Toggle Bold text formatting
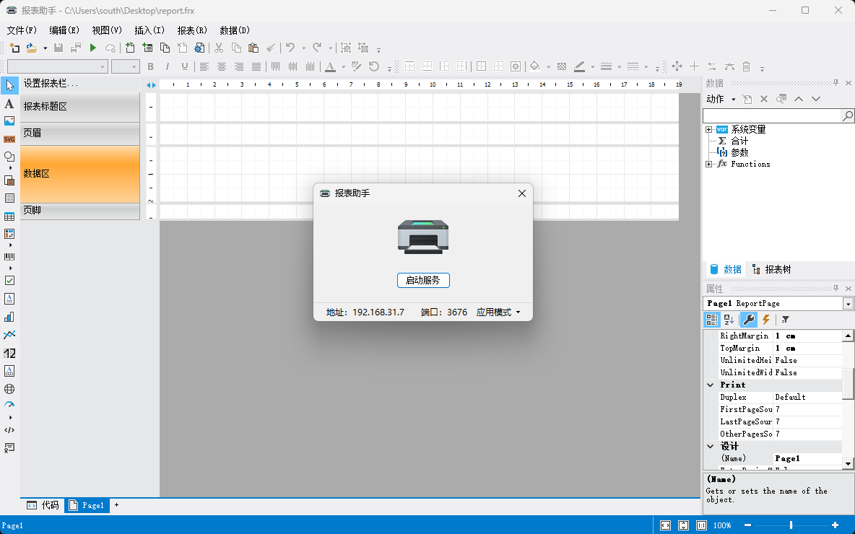 pyautogui.click(x=150, y=66)
